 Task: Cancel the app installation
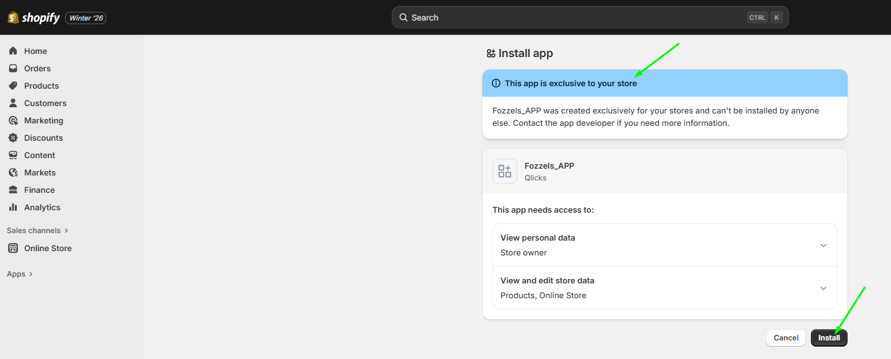click(x=786, y=338)
